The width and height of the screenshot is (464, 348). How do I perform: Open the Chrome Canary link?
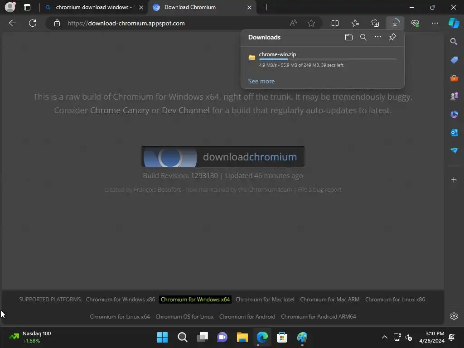[120, 111]
